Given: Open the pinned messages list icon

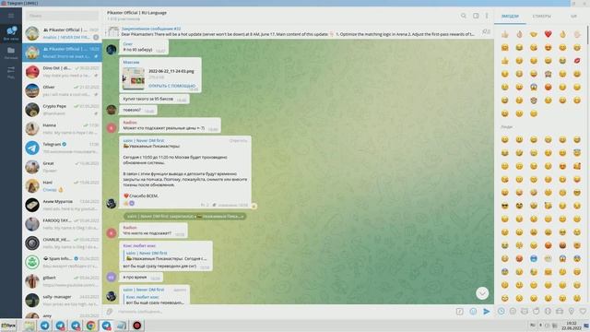Looking at the screenshot, I should coord(486,31).
